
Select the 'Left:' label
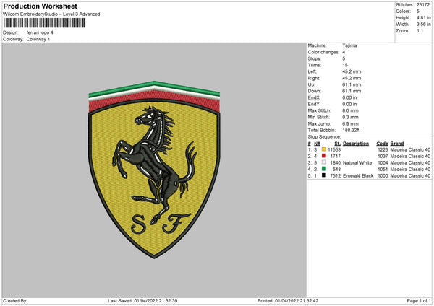312,71
